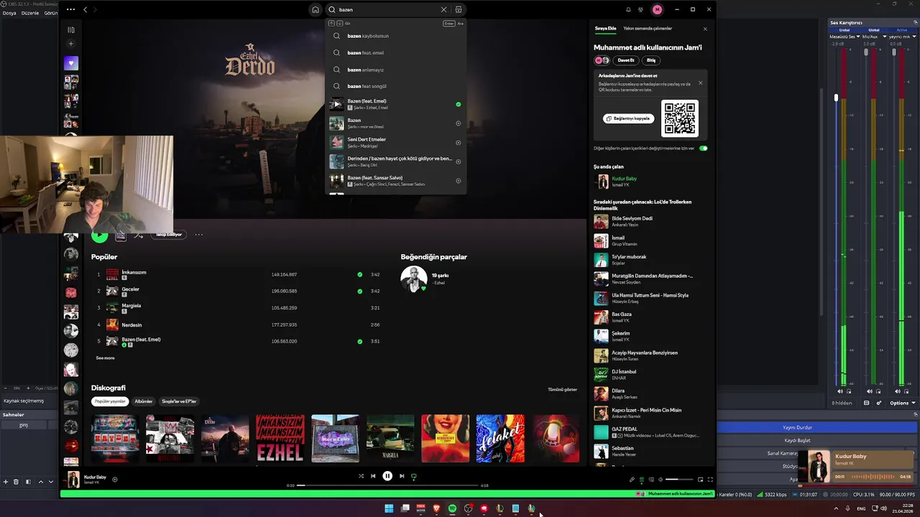Collapse Your Library sidebar icon
The width and height of the screenshot is (920, 517).
[x=70, y=29]
